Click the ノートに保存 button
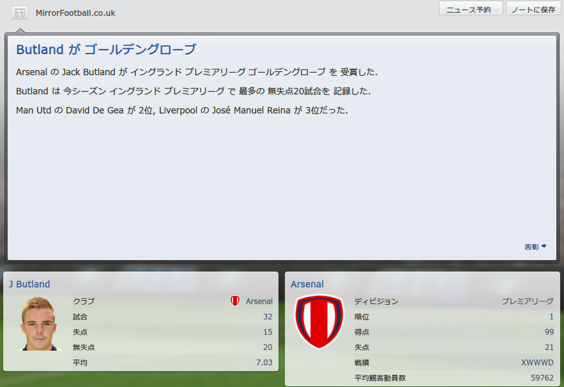Screen dimensions: 564x387 tap(533, 9)
